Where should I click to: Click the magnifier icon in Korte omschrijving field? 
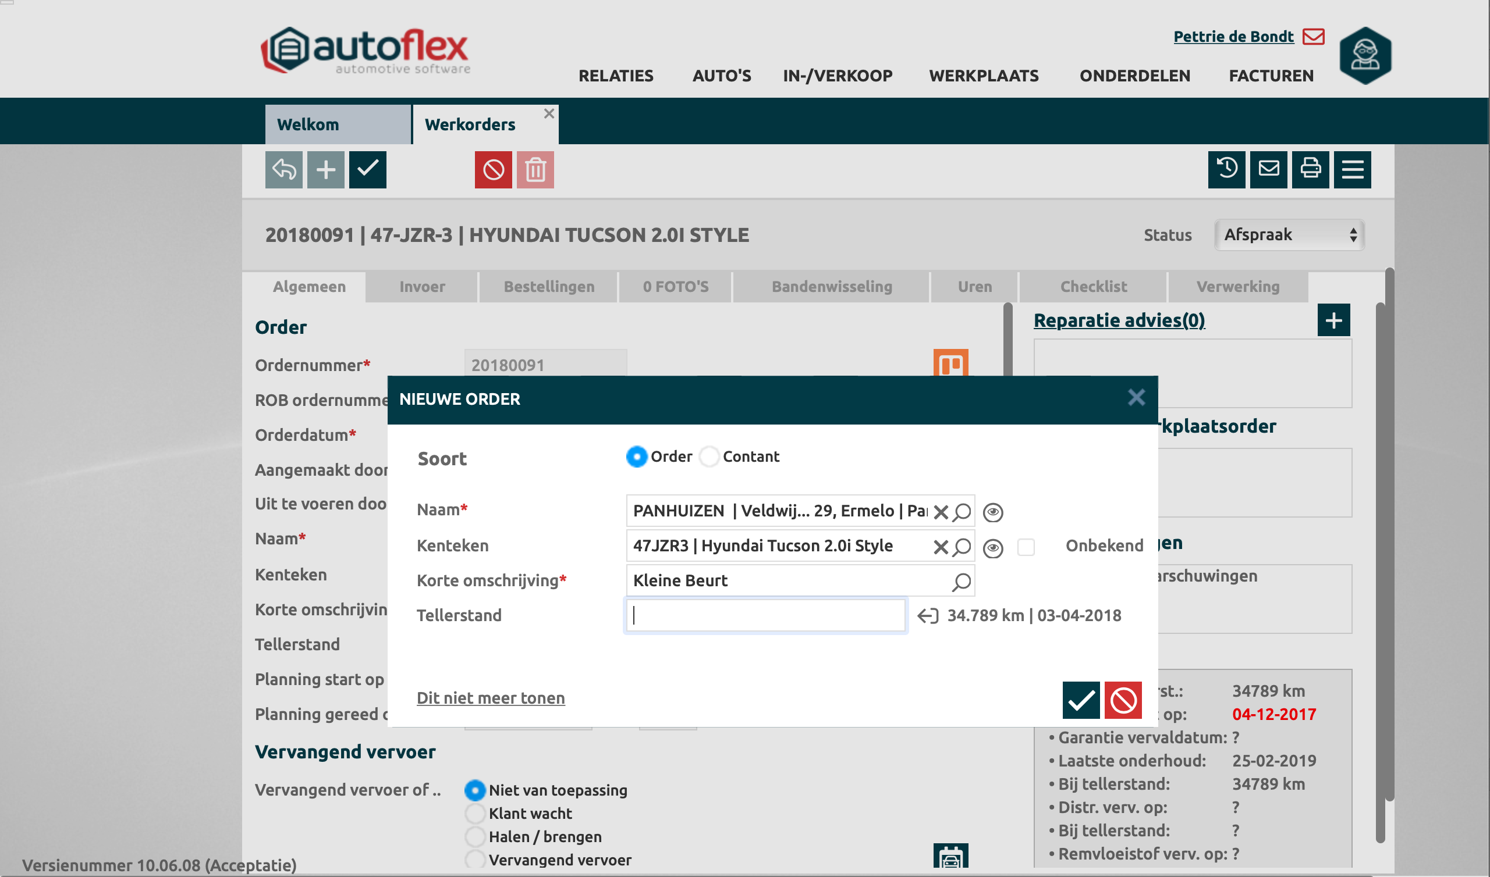962,582
